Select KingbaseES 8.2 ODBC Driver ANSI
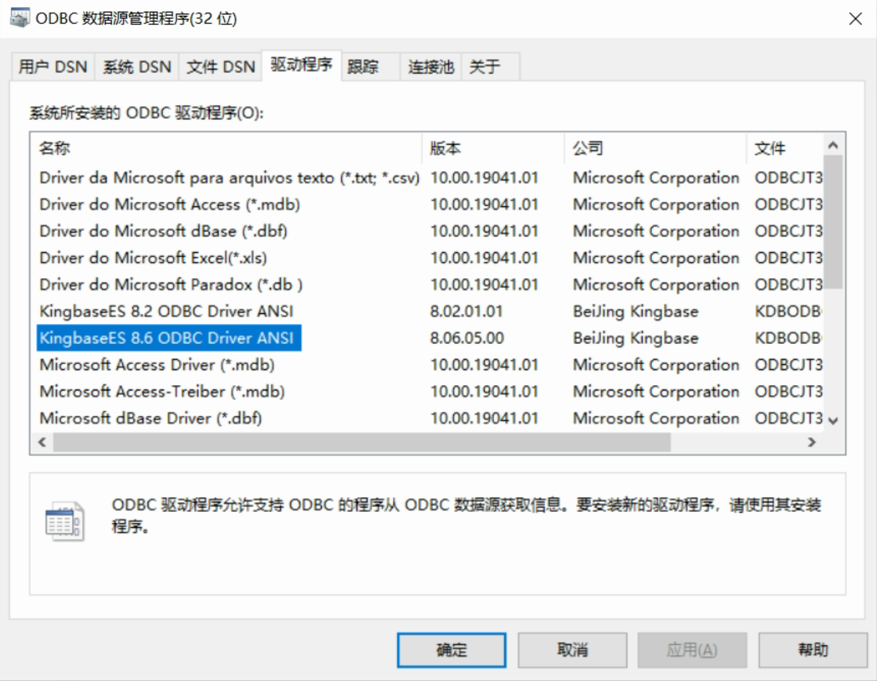 coord(166,311)
